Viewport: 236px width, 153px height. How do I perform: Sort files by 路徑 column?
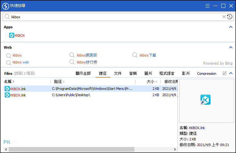tap(59, 82)
